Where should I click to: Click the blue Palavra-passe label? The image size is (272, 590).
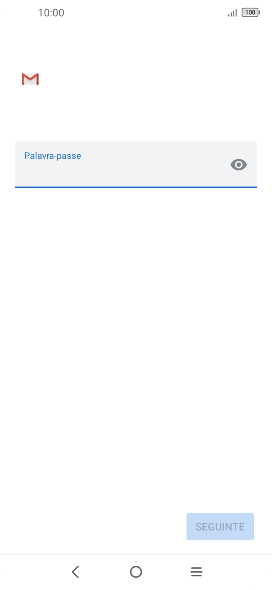pos(53,156)
